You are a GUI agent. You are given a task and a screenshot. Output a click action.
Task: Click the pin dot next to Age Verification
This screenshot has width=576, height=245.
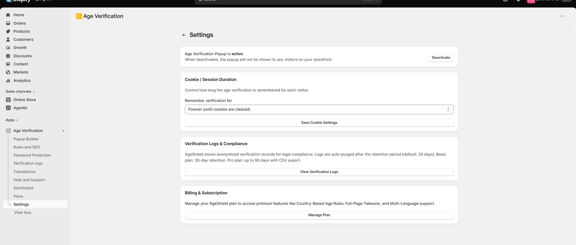[x=63, y=131]
